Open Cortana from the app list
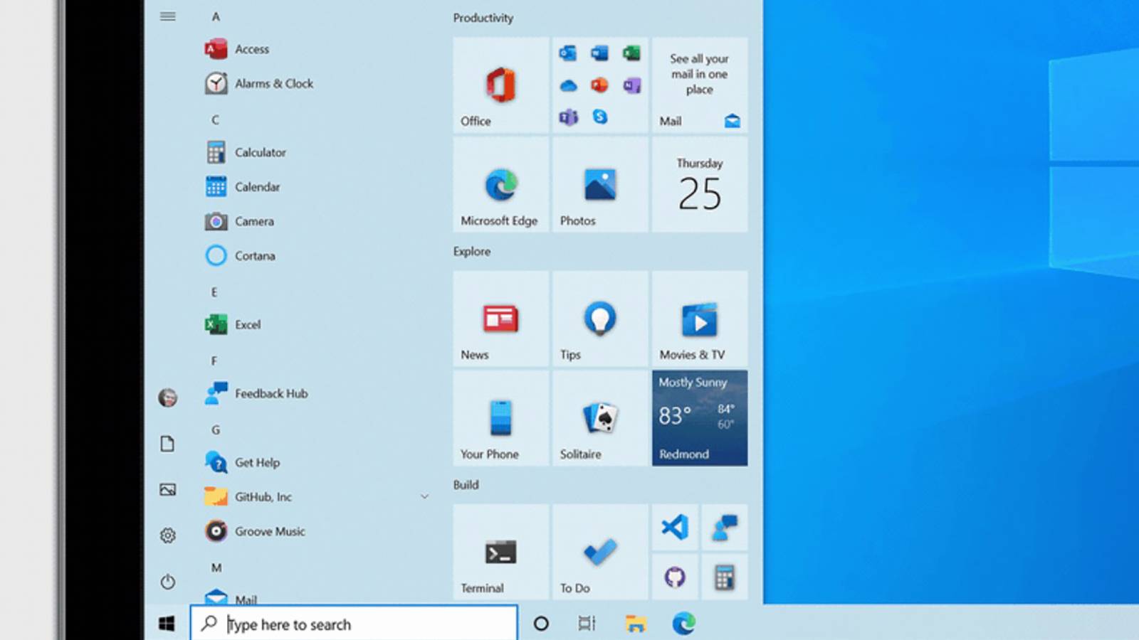 pyautogui.click(x=241, y=255)
